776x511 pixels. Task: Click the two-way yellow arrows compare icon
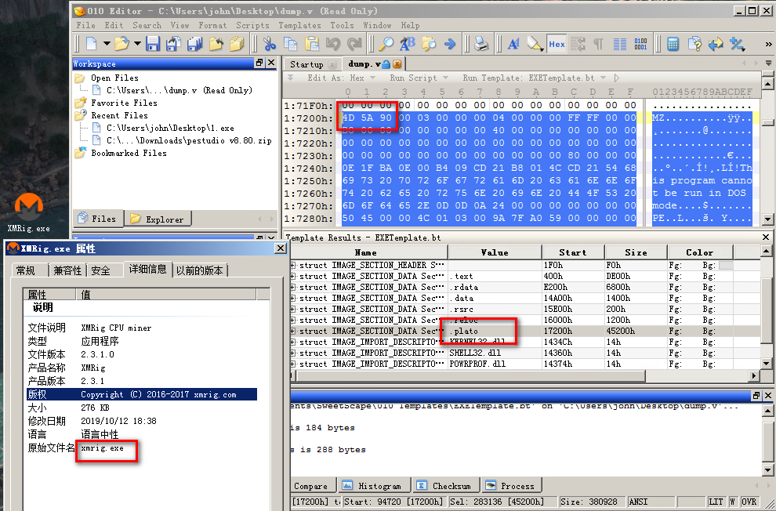tap(716, 44)
